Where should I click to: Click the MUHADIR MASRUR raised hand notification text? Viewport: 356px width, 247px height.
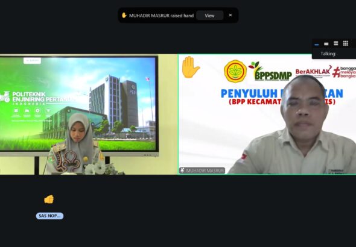click(161, 16)
